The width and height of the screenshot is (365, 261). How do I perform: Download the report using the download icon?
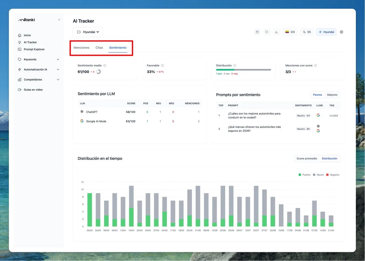(x=276, y=32)
